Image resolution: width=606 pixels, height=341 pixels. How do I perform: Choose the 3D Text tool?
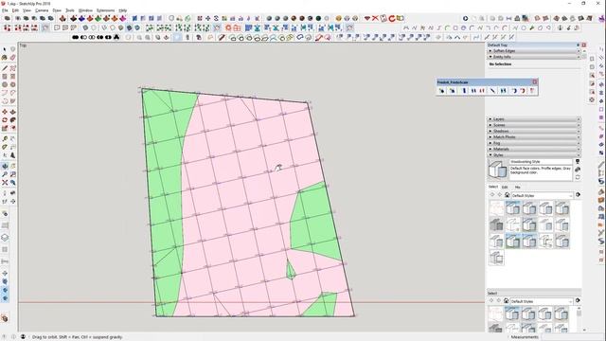(x=12, y=155)
